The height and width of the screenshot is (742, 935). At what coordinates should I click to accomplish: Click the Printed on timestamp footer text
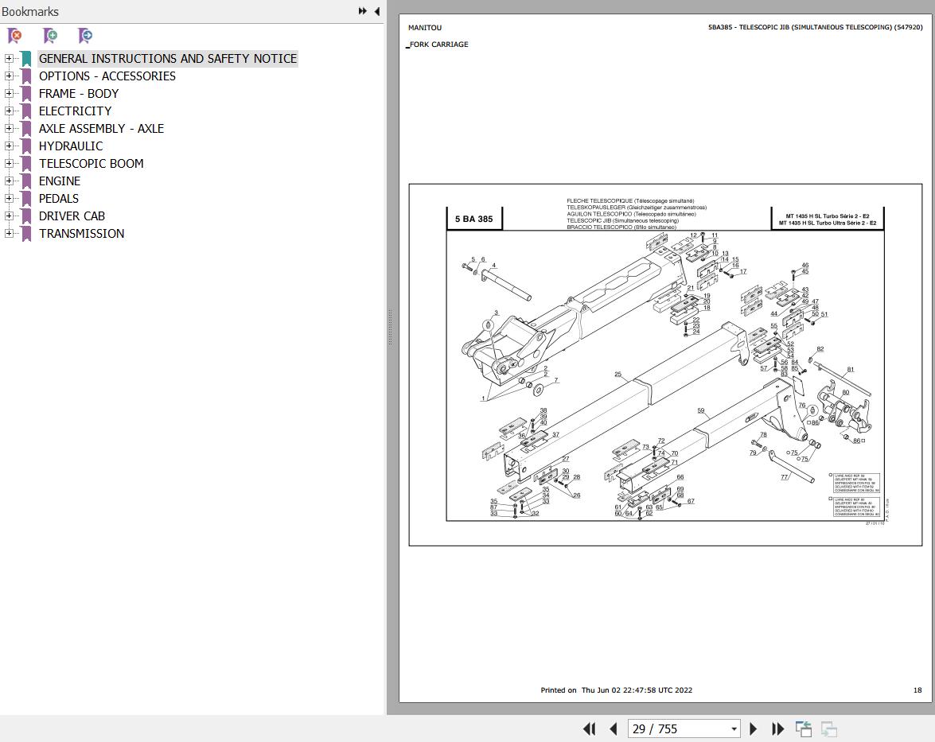(x=617, y=690)
